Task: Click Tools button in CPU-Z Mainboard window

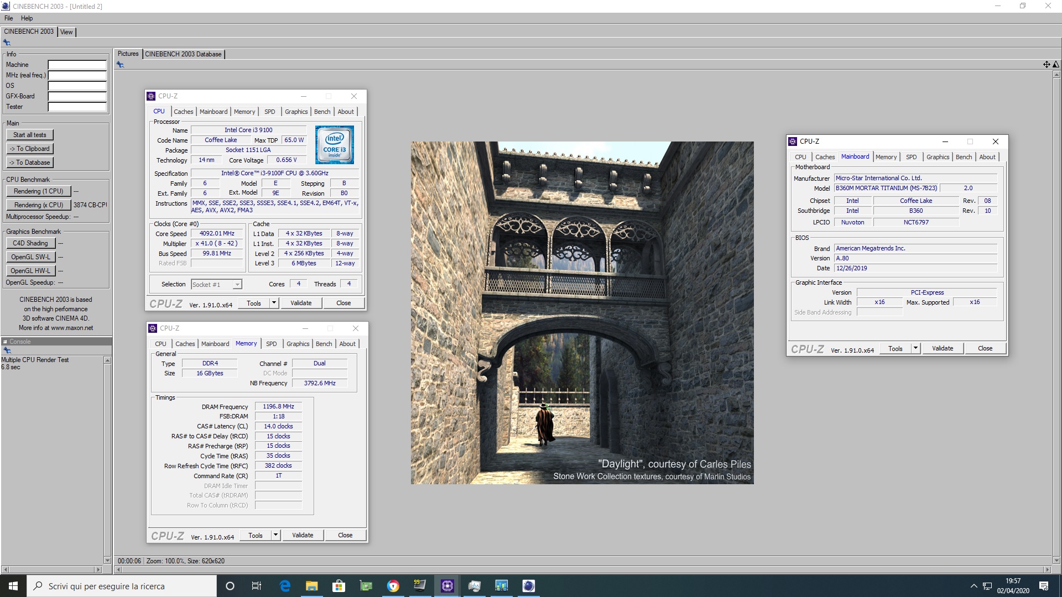Action: 896,348
